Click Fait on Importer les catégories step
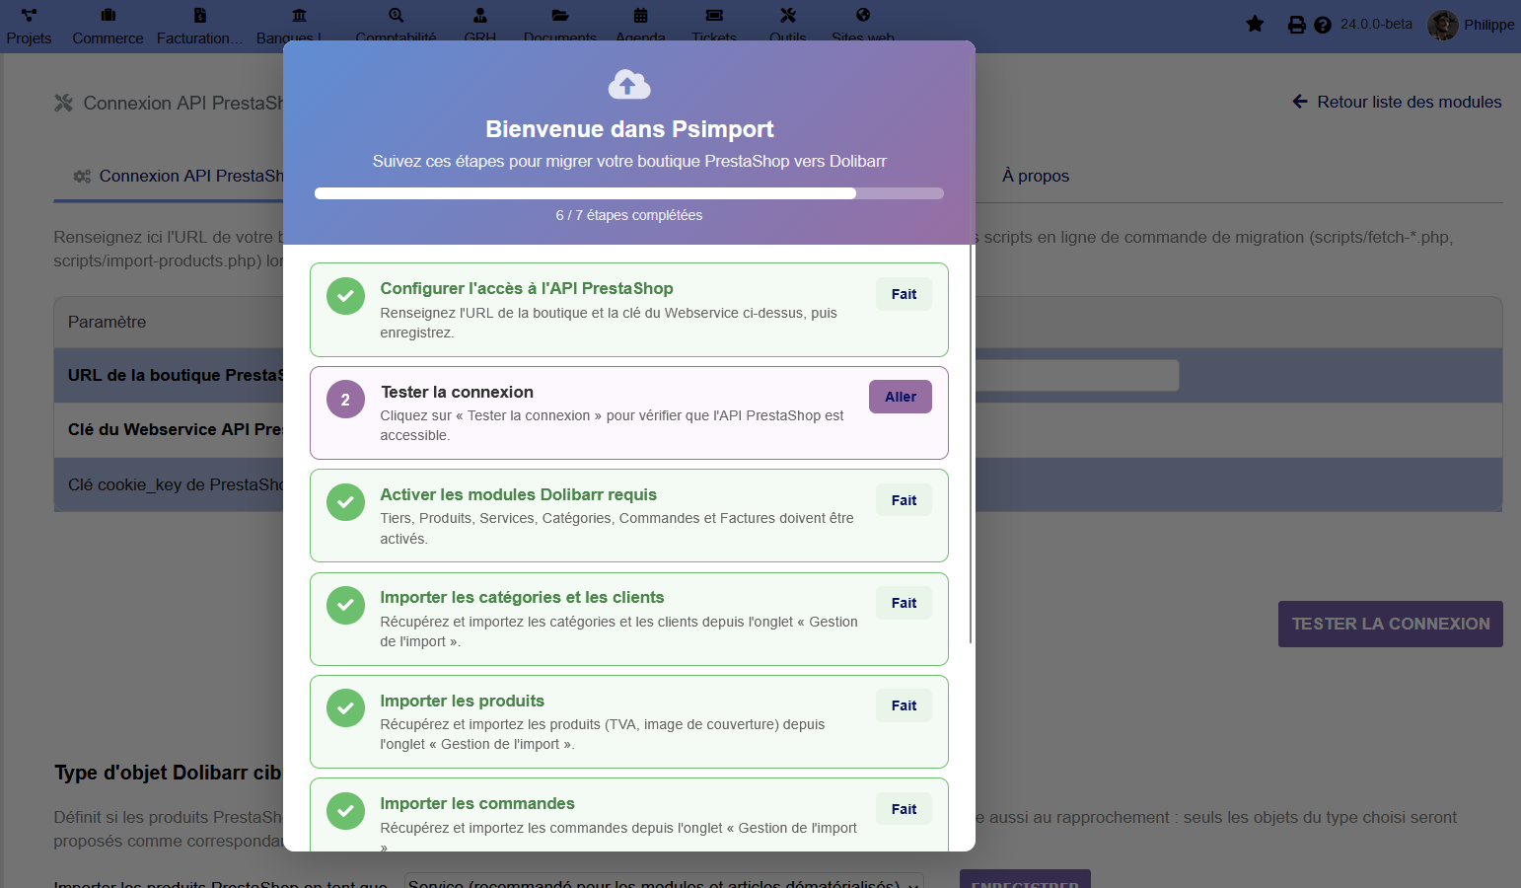 (x=904, y=603)
